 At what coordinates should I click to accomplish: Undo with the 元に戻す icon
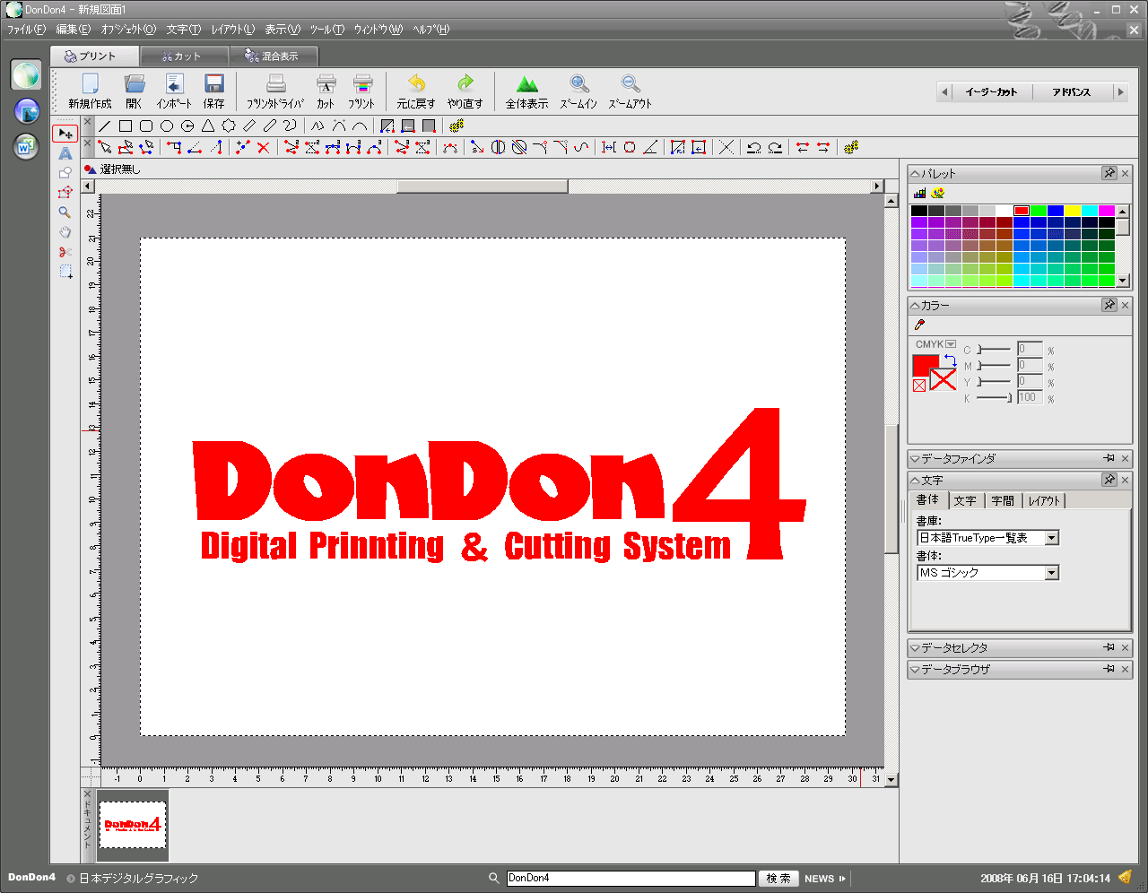click(x=416, y=91)
